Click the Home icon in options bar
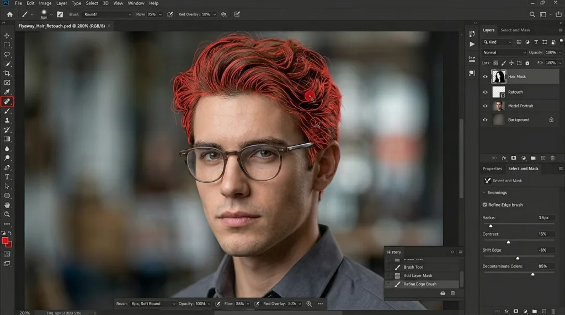Screen dimensions: 565x315 click(10, 14)
